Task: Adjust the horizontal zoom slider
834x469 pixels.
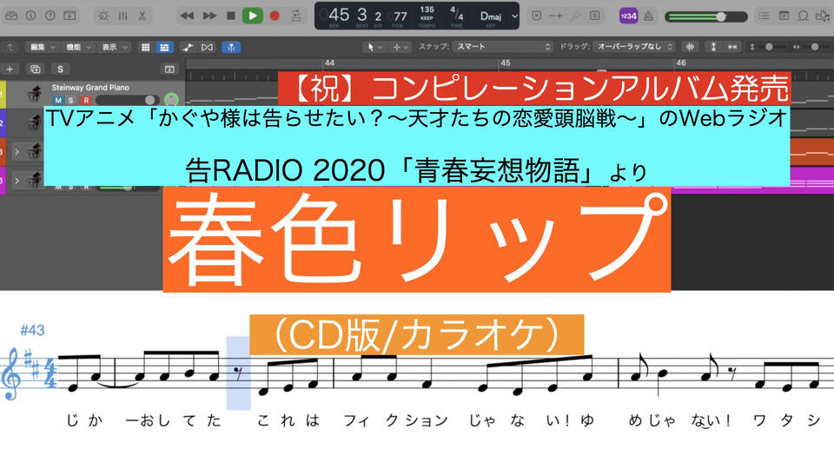Action: click(x=814, y=47)
